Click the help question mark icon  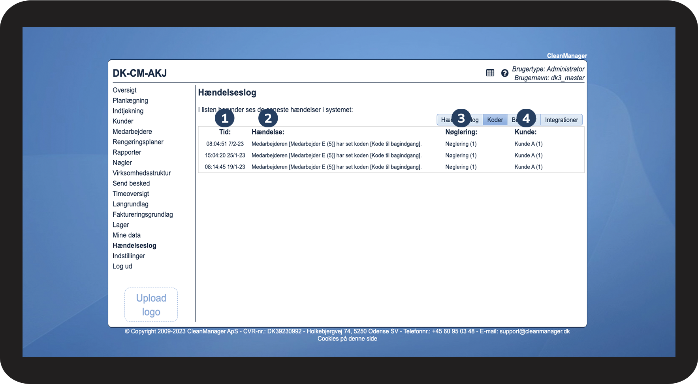504,73
